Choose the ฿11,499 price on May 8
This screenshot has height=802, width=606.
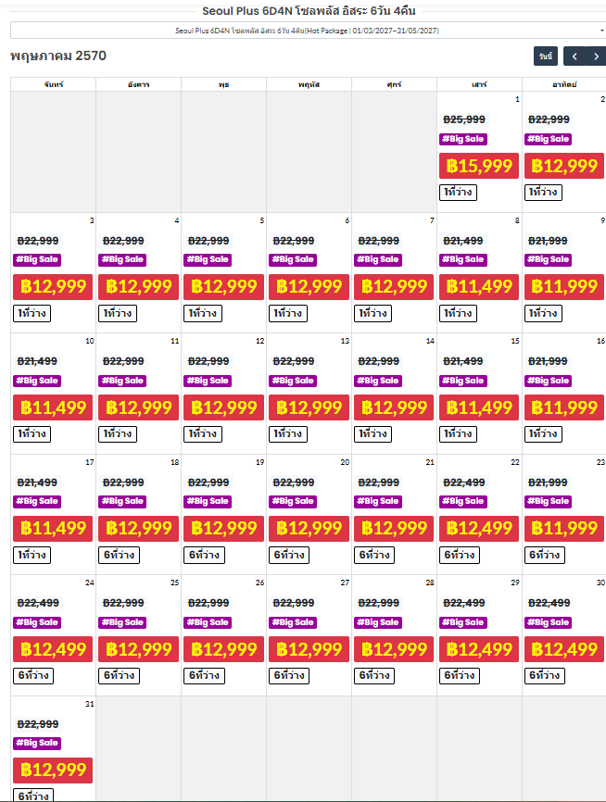(x=479, y=286)
